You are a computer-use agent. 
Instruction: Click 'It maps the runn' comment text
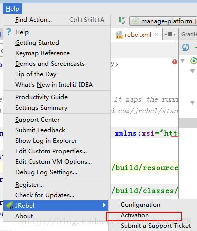pos(146,100)
